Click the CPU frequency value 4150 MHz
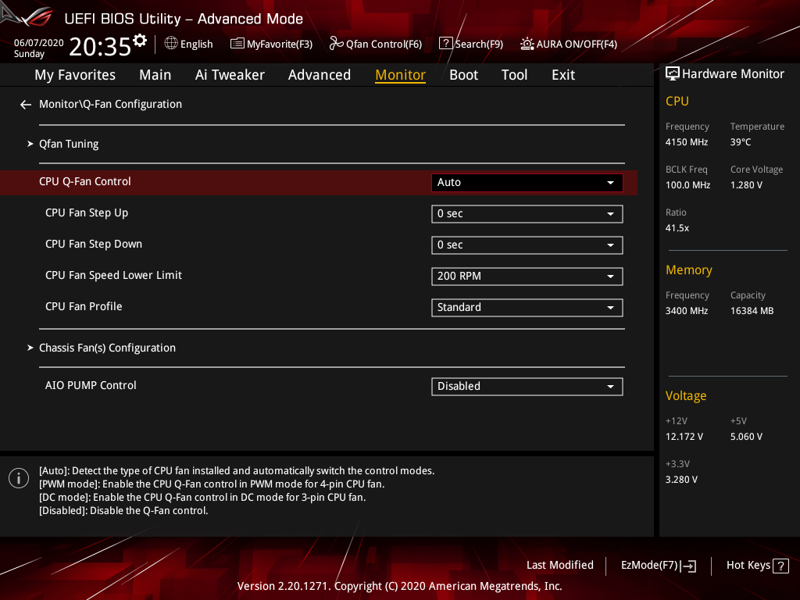The height and width of the screenshot is (600, 800). coord(687,142)
